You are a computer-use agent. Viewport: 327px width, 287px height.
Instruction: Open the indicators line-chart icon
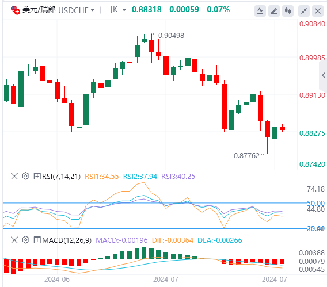(x=260, y=11)
